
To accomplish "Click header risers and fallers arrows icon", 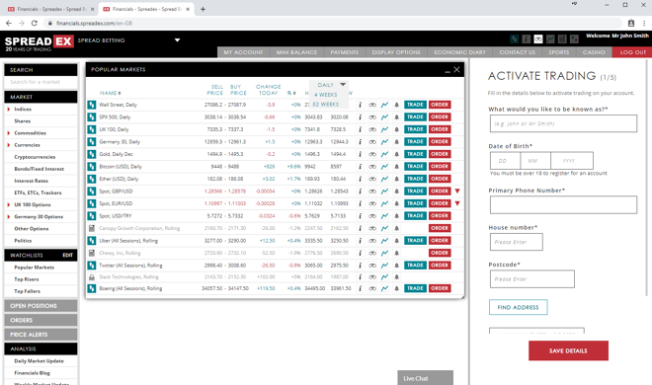I will [x=574, y=39].
